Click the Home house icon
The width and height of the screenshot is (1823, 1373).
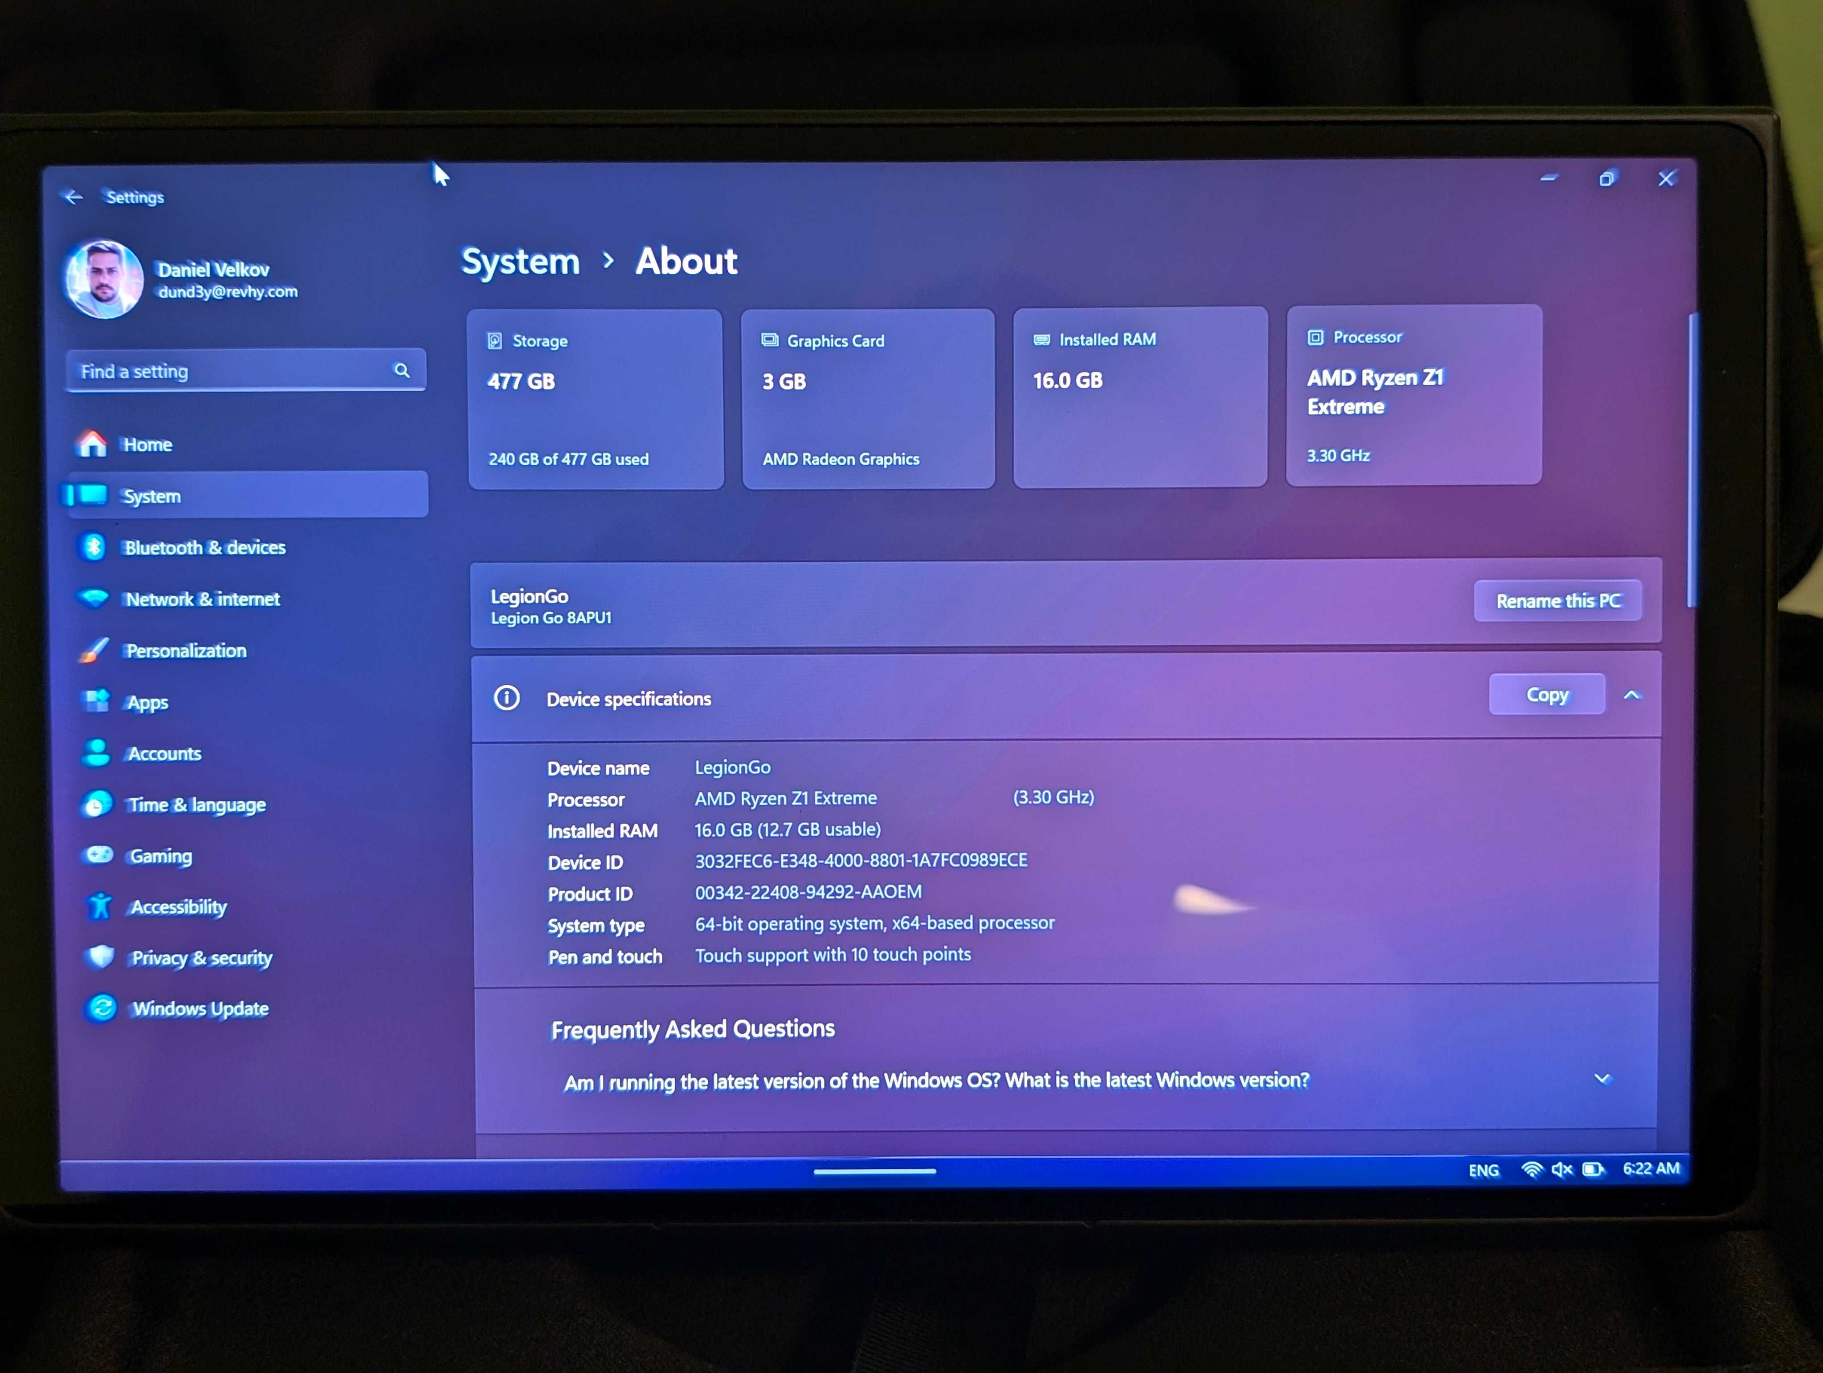pos(92,443)
